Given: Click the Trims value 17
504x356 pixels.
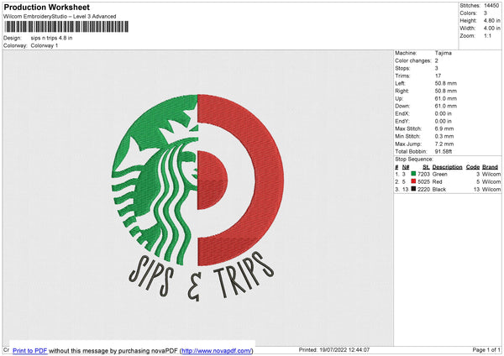Looking at the screenshot, I should [x=438, y=76].
